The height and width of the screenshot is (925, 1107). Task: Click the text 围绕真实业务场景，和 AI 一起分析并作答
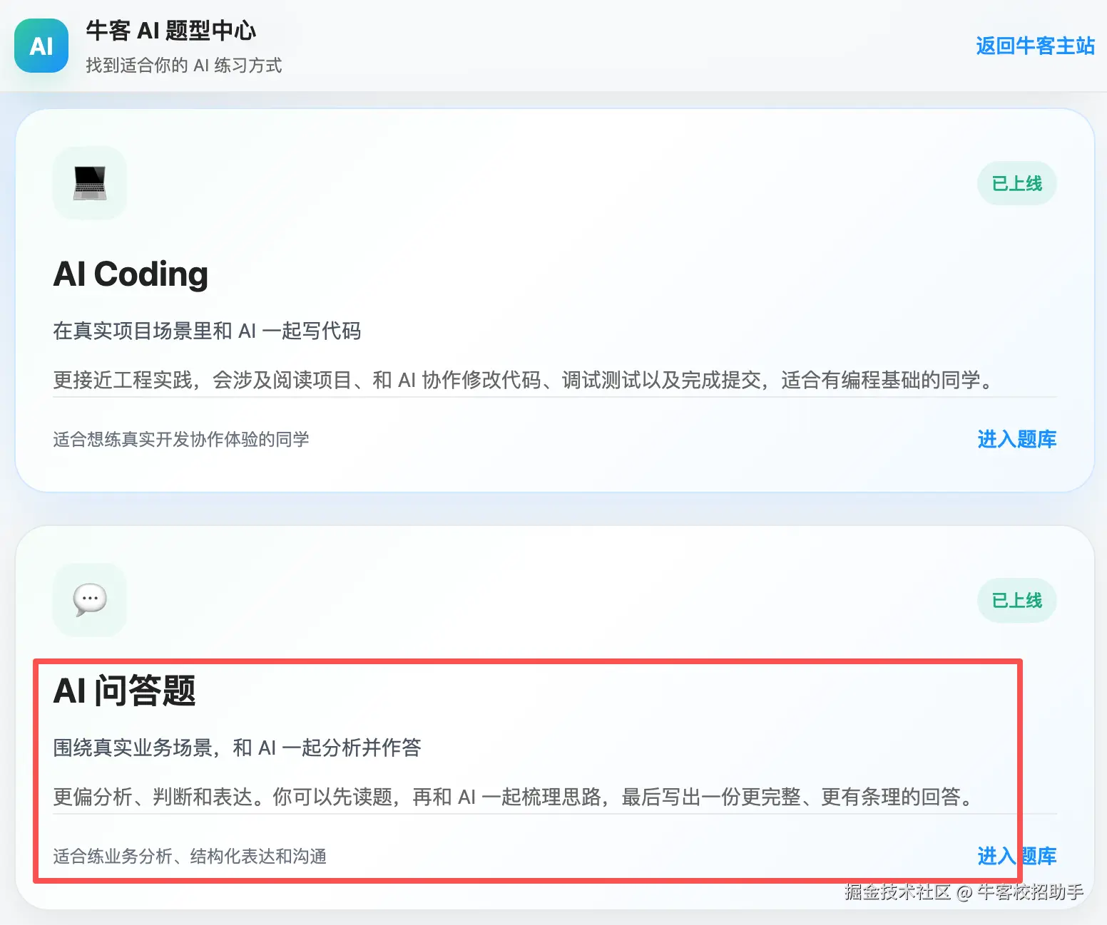tap(238, 748)
